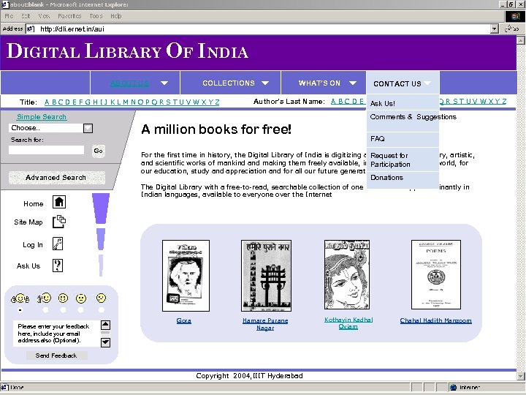
Task: Click the Home house icon
Action: [x=59, y=202]
